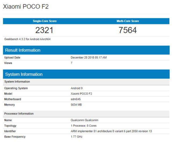The image size is (177, 143).
Task: Click the Qualcomm Qualcomm value
Action: click(x=84, y=120)
